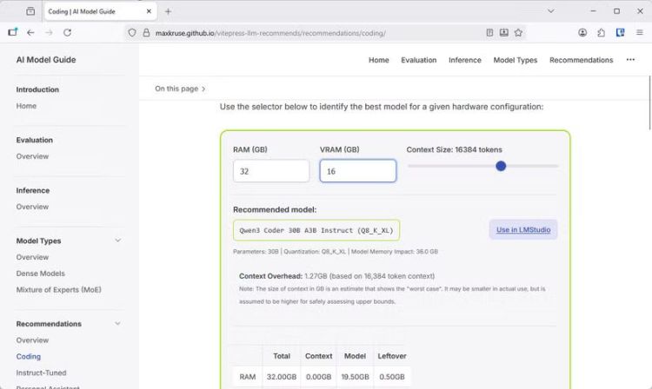This screenshot has width=652, height=389.
Task: Click the extensions puzzle icon in the toolbar
Action: [x=601, y=32]
